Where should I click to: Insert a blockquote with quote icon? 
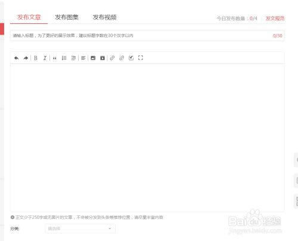pos(55,58)
